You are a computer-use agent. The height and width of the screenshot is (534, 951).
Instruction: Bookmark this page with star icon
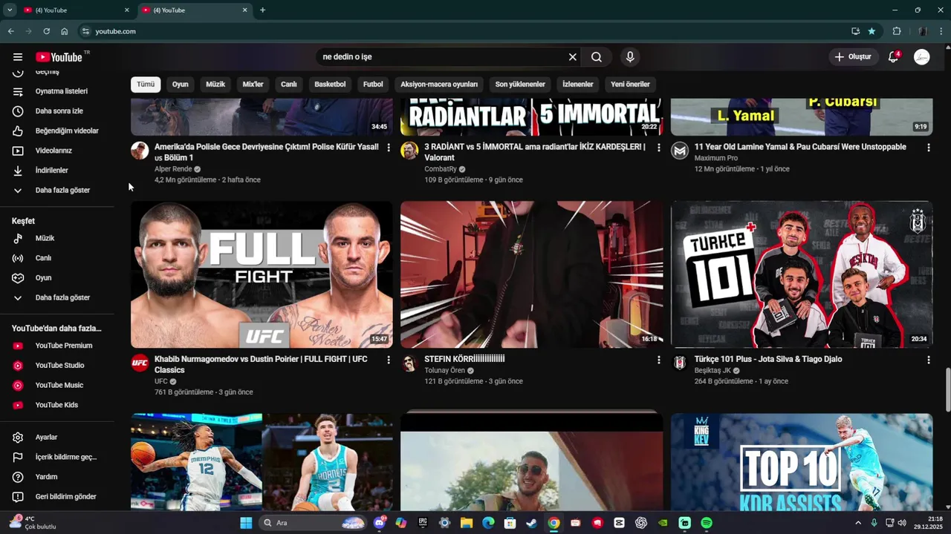coord(872,31)
